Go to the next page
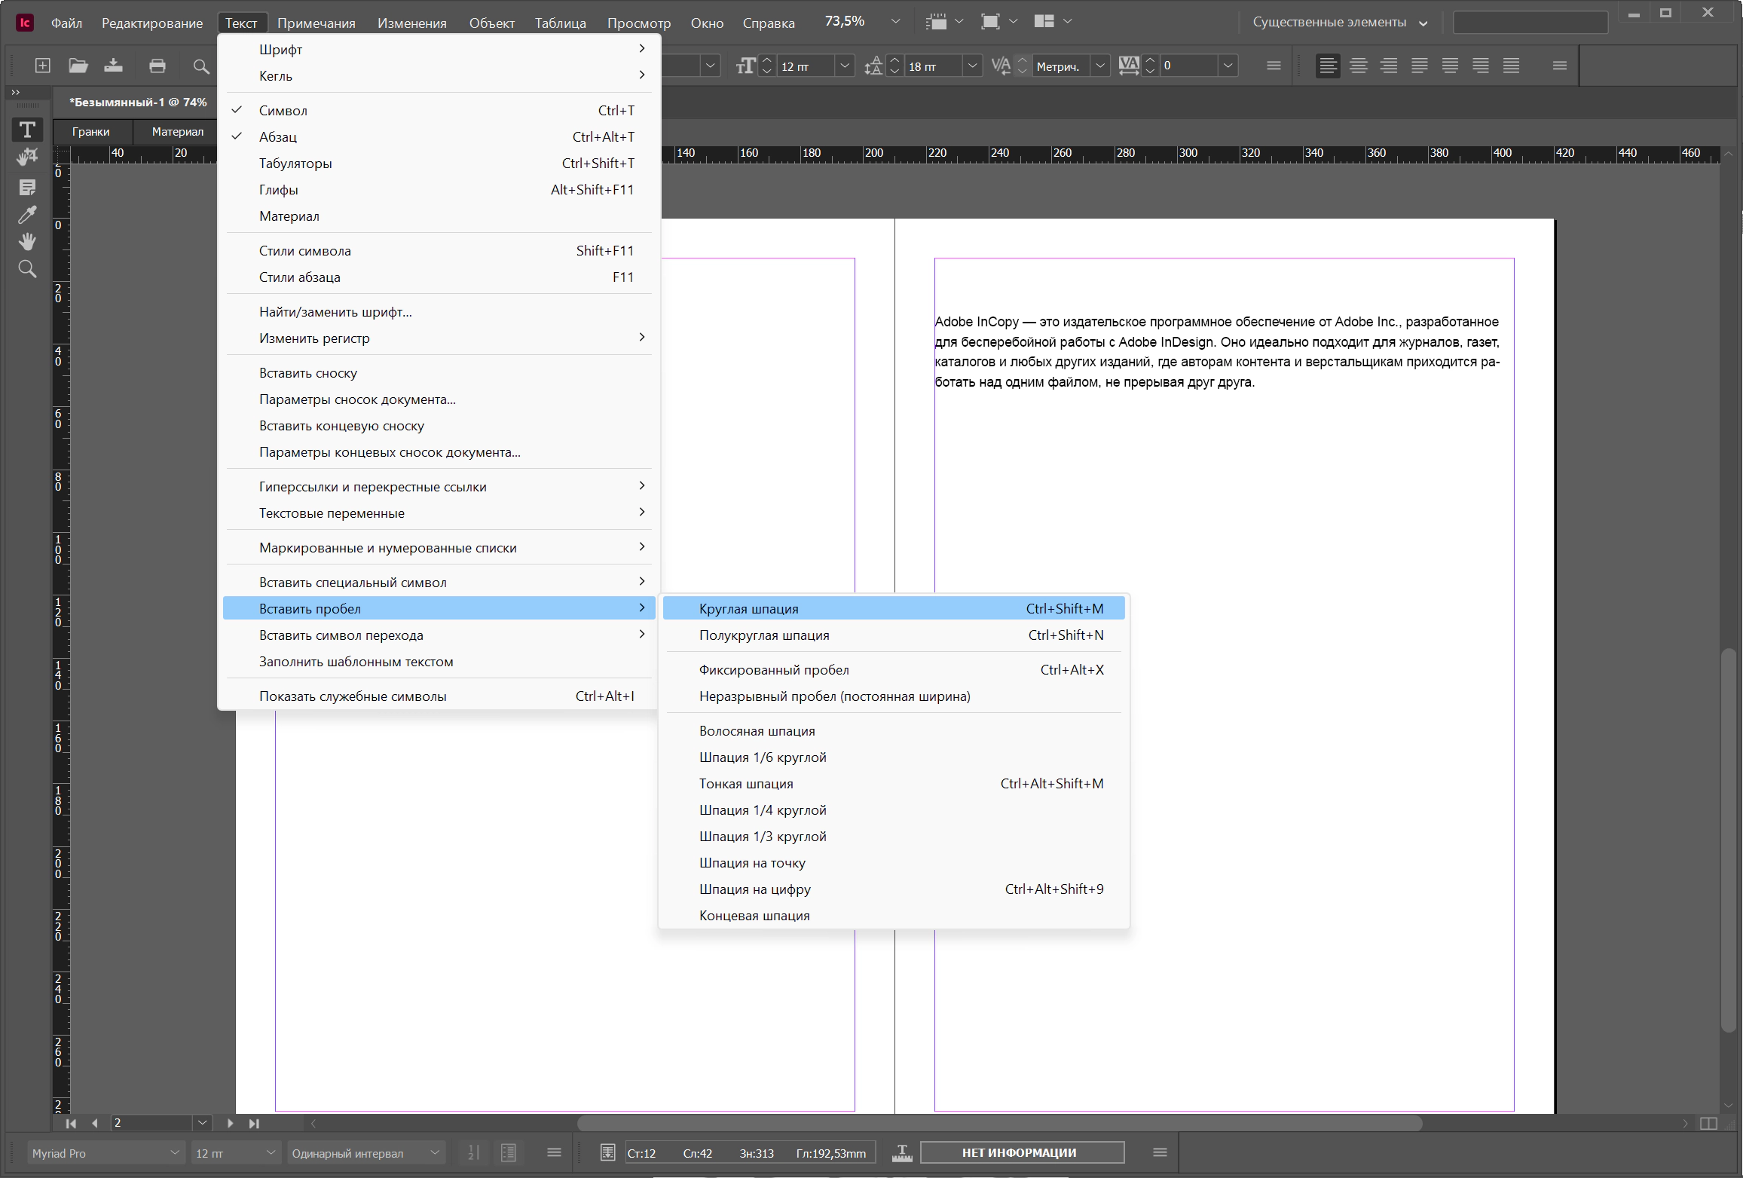This screenshot has width=1743, height=1178. 231,1123
